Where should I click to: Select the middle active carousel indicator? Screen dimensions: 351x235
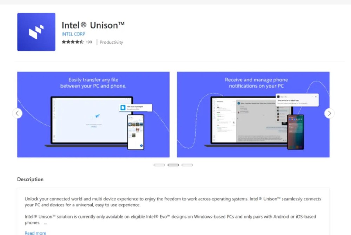coord(173,165)
